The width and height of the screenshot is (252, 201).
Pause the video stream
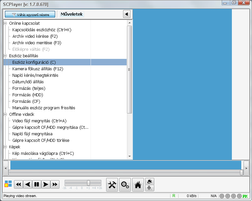click(37, 184)
